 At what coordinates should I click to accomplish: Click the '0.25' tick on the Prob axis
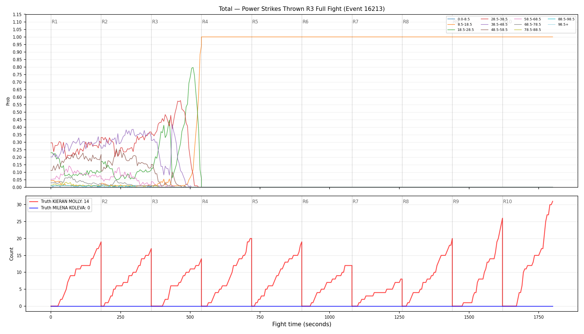click(x=17, y=150)
